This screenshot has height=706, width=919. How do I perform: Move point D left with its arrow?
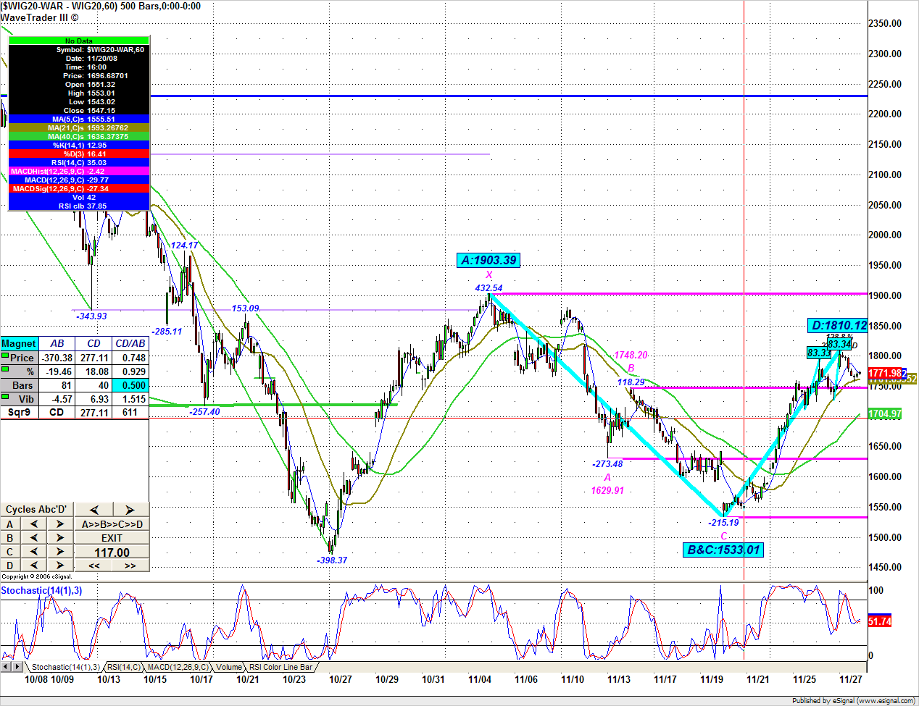33,566
